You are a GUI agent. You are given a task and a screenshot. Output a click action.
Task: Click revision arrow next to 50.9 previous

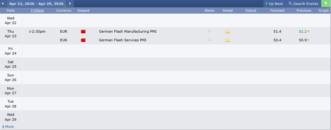(x=308, y=40)
